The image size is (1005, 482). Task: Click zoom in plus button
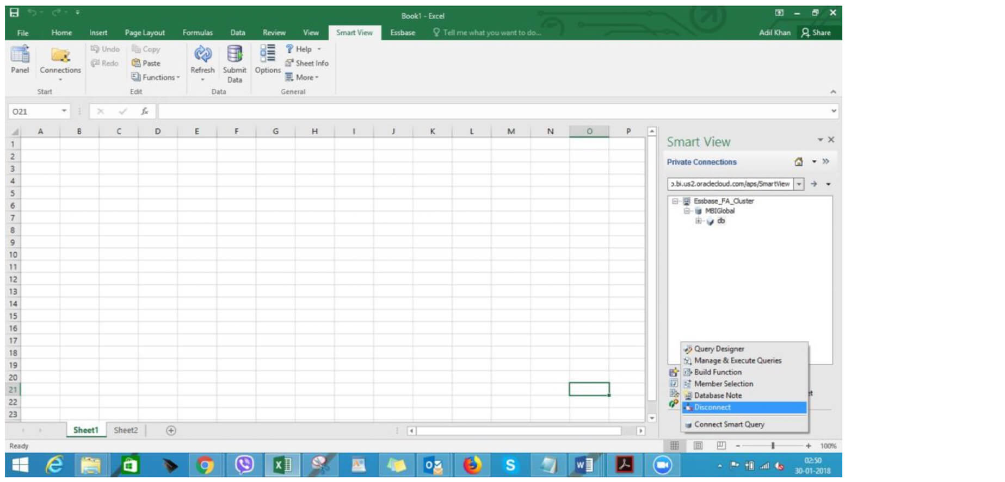click(x=809, y=446)
